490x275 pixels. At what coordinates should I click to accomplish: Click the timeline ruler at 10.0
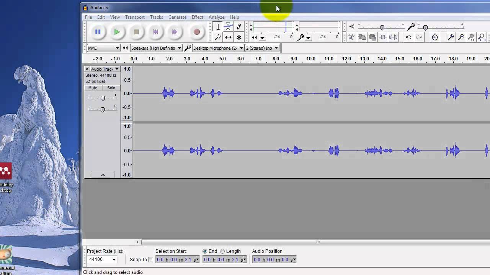pos(311,59)
